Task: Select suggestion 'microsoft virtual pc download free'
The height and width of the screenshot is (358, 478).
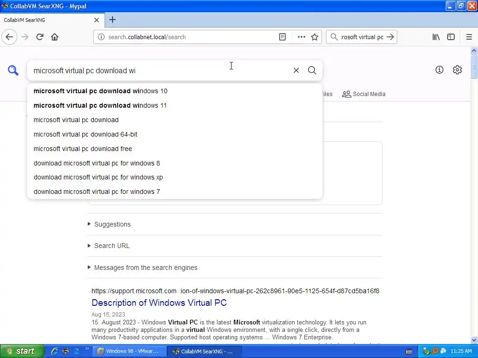Action: pos(175,149)
